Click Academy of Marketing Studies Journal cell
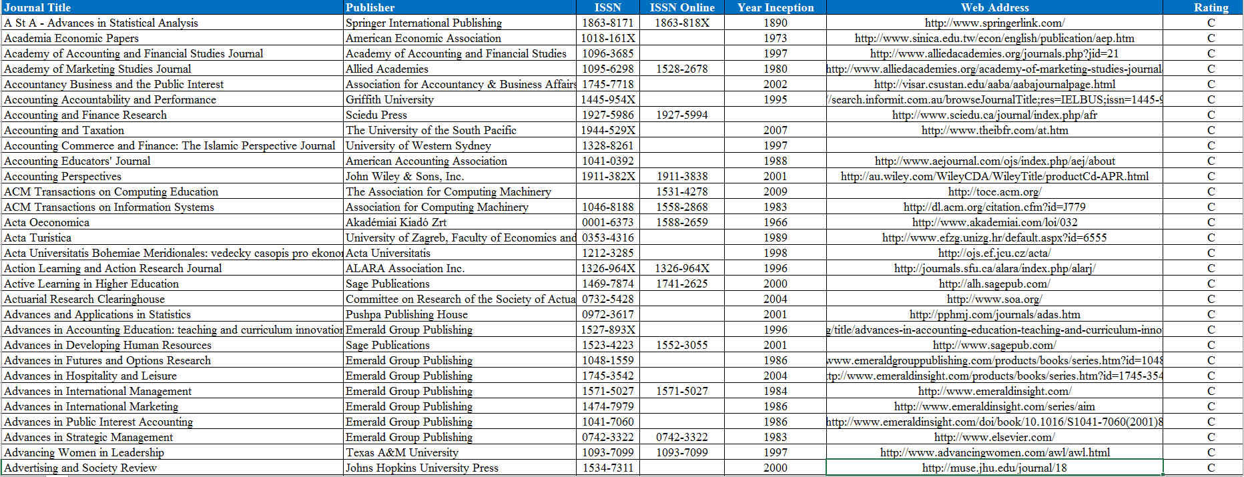Image resolution: width=1244 pixels, height=477 pixels. [172, 69]
